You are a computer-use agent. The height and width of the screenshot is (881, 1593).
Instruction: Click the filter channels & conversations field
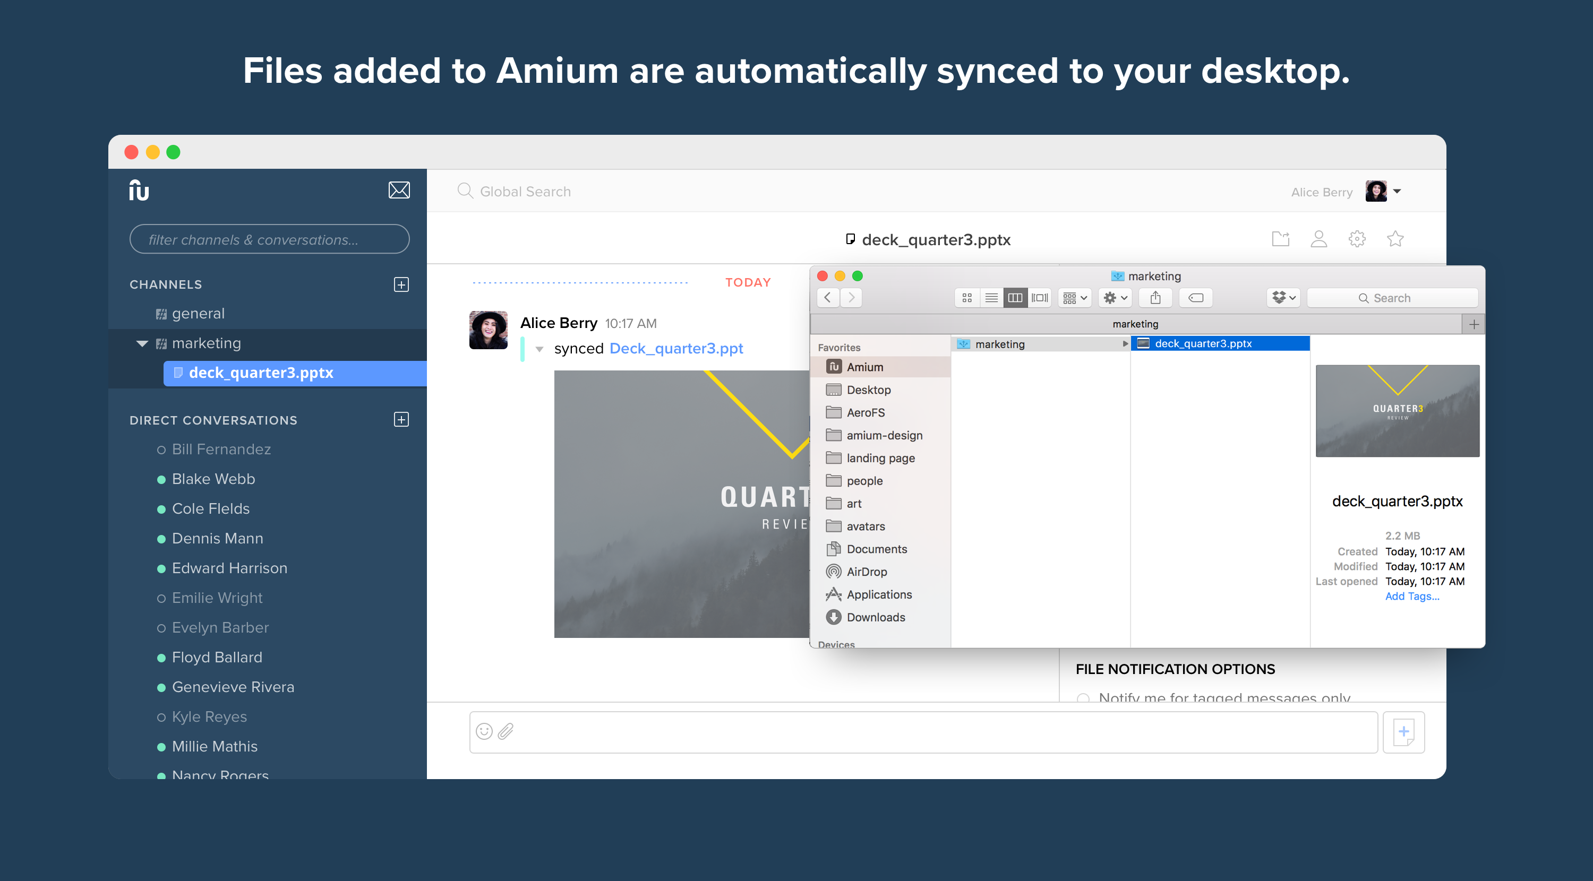click(269, 239)
